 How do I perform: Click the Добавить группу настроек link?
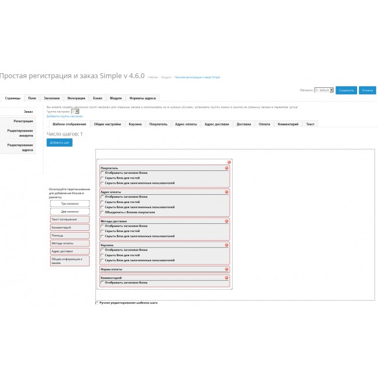65,116
